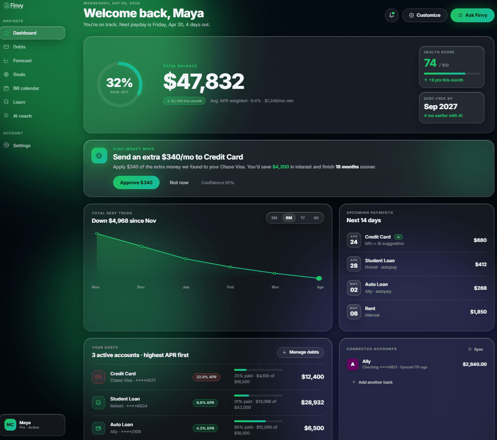Select the 6M trend range
The width and height of the screenshot is (497, 440).
pos(289,218)
